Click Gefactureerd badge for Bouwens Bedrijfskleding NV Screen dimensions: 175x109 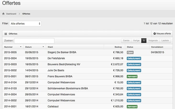pyautogui.click(x=134, y=64)
